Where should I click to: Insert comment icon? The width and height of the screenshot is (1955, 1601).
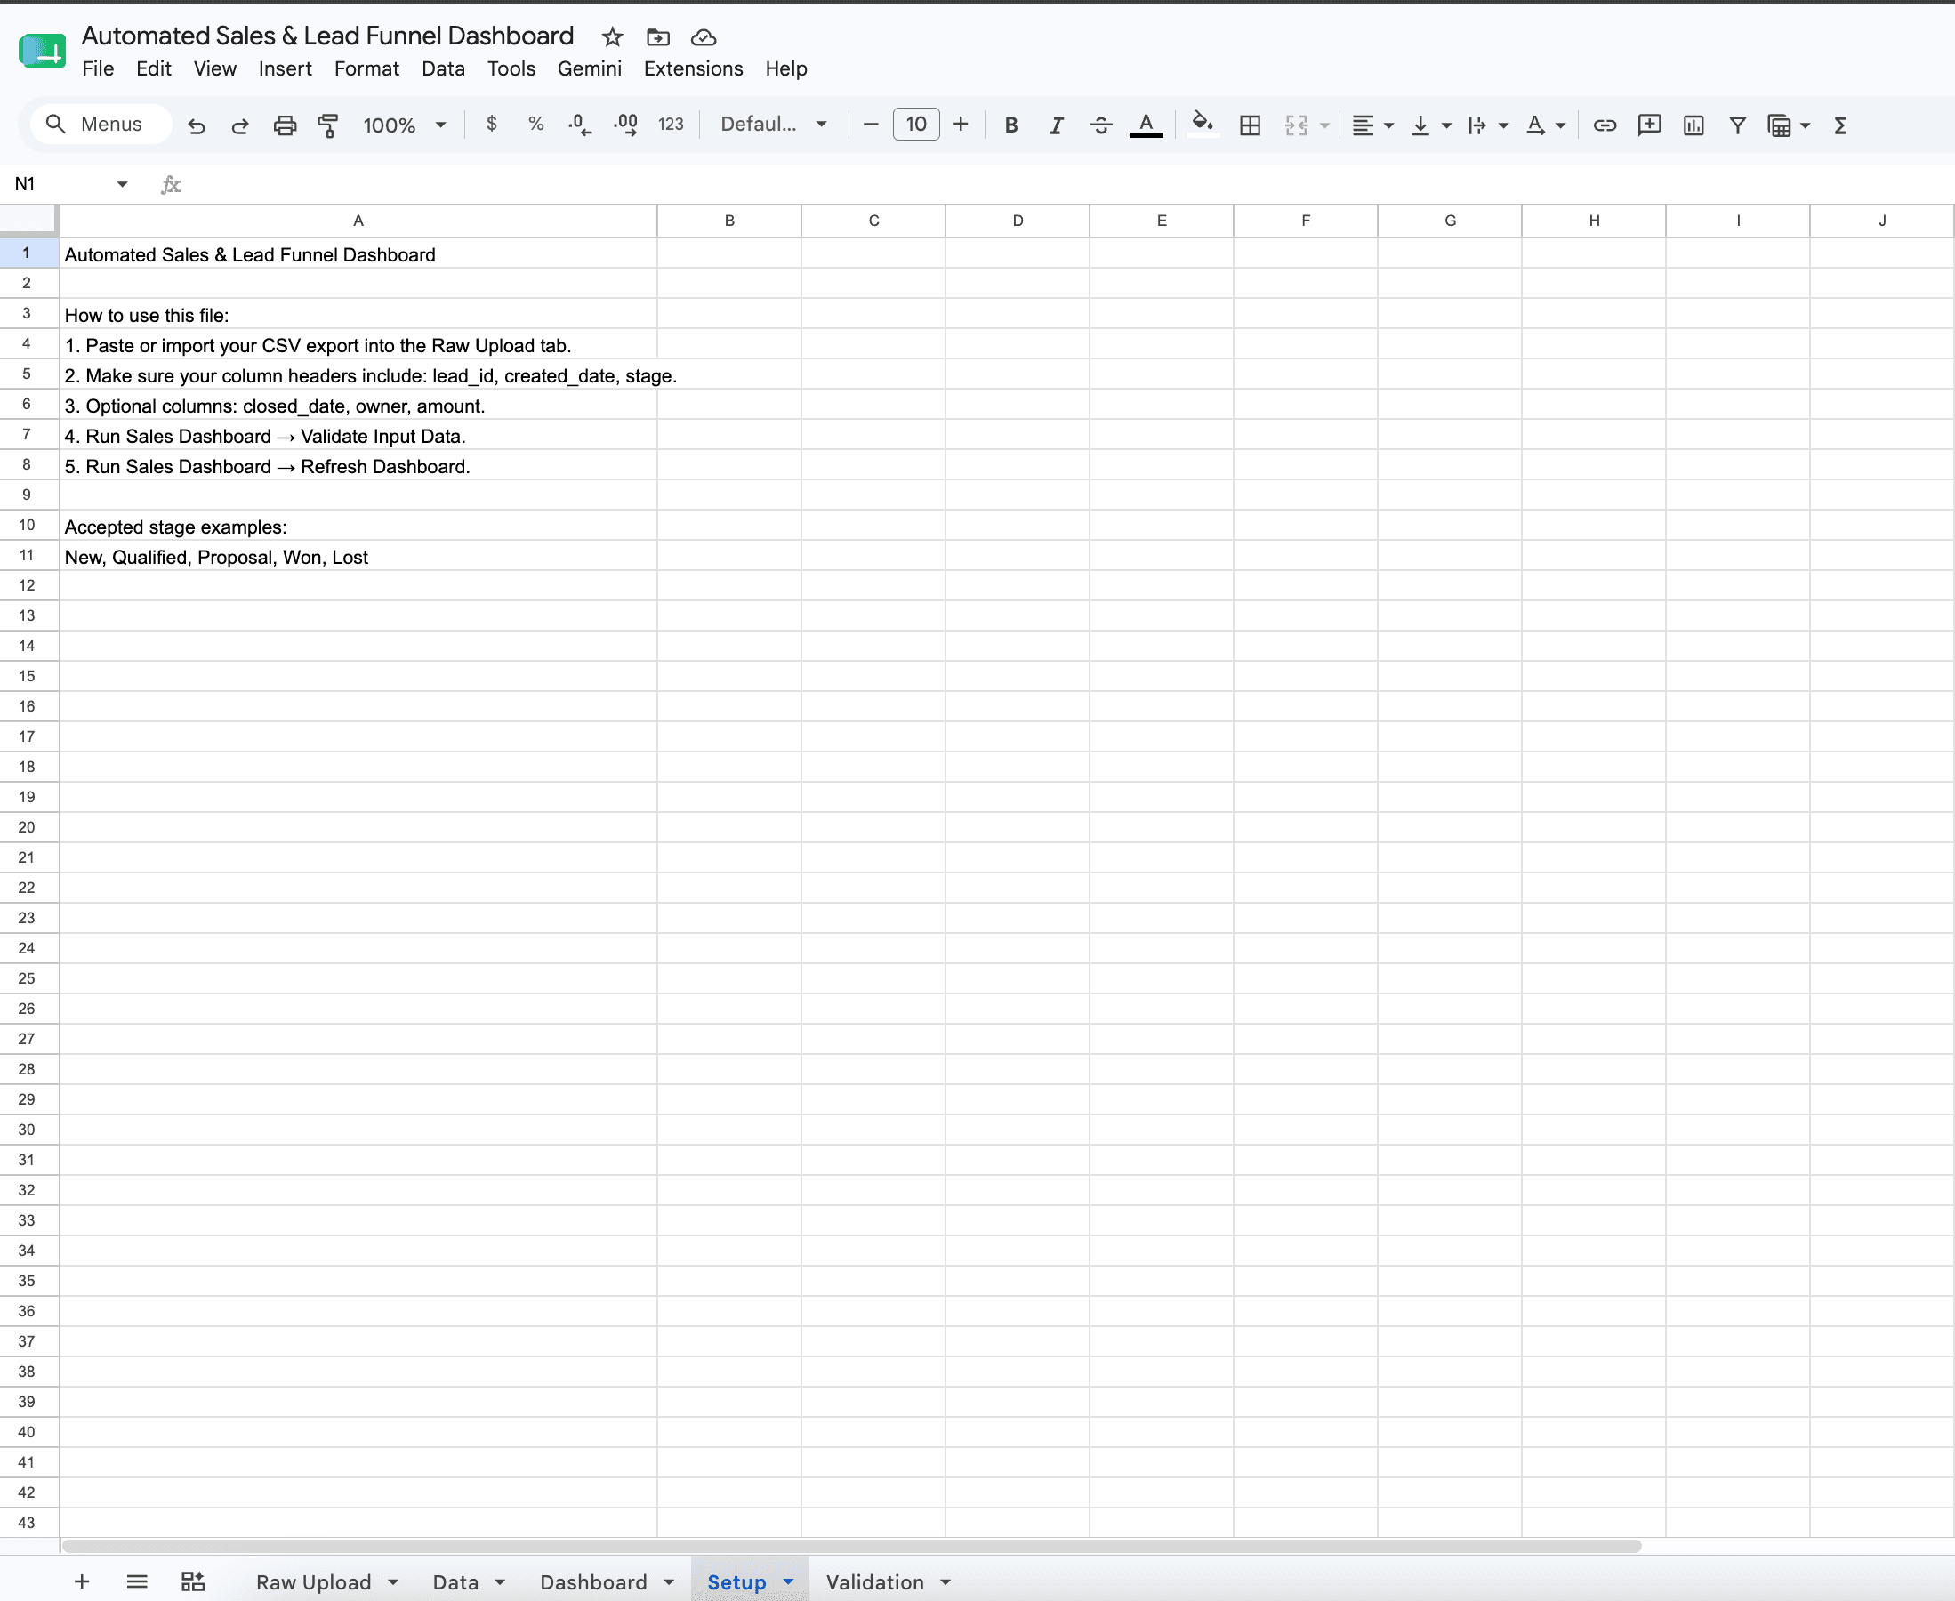pos(1650,125)
